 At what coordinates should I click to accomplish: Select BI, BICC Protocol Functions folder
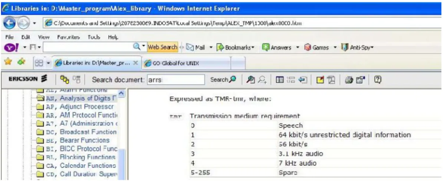pos(76,148)
